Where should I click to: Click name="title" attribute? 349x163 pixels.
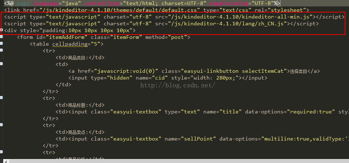[x=223, y=112]
